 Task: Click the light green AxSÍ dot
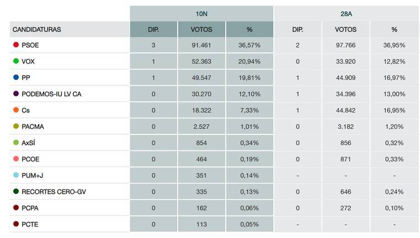point(15,143)
